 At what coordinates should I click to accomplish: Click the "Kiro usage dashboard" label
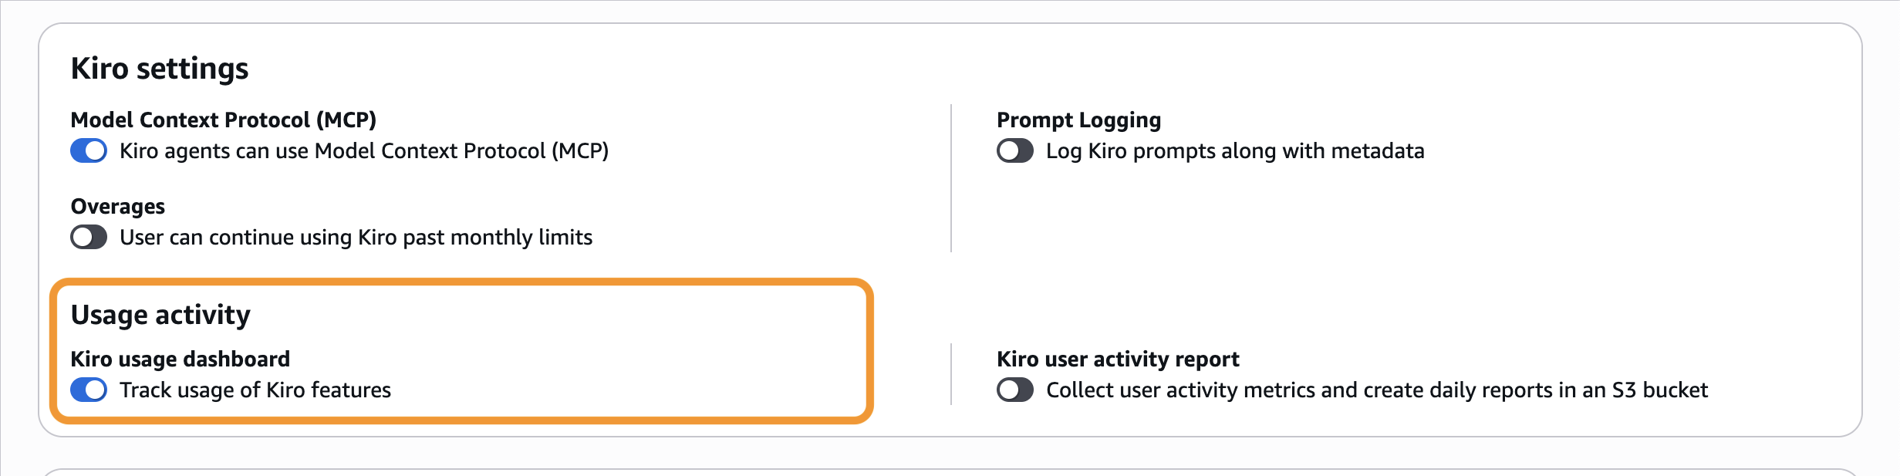pyautogui.click(x=180, y=360)
